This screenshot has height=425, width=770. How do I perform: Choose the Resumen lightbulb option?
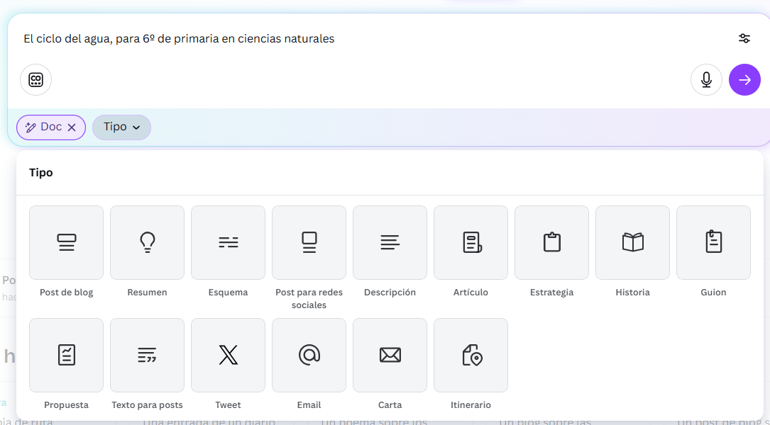pos(147,243)
